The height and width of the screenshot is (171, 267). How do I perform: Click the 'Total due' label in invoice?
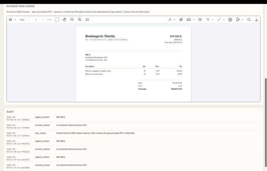(x=142, y=89)
